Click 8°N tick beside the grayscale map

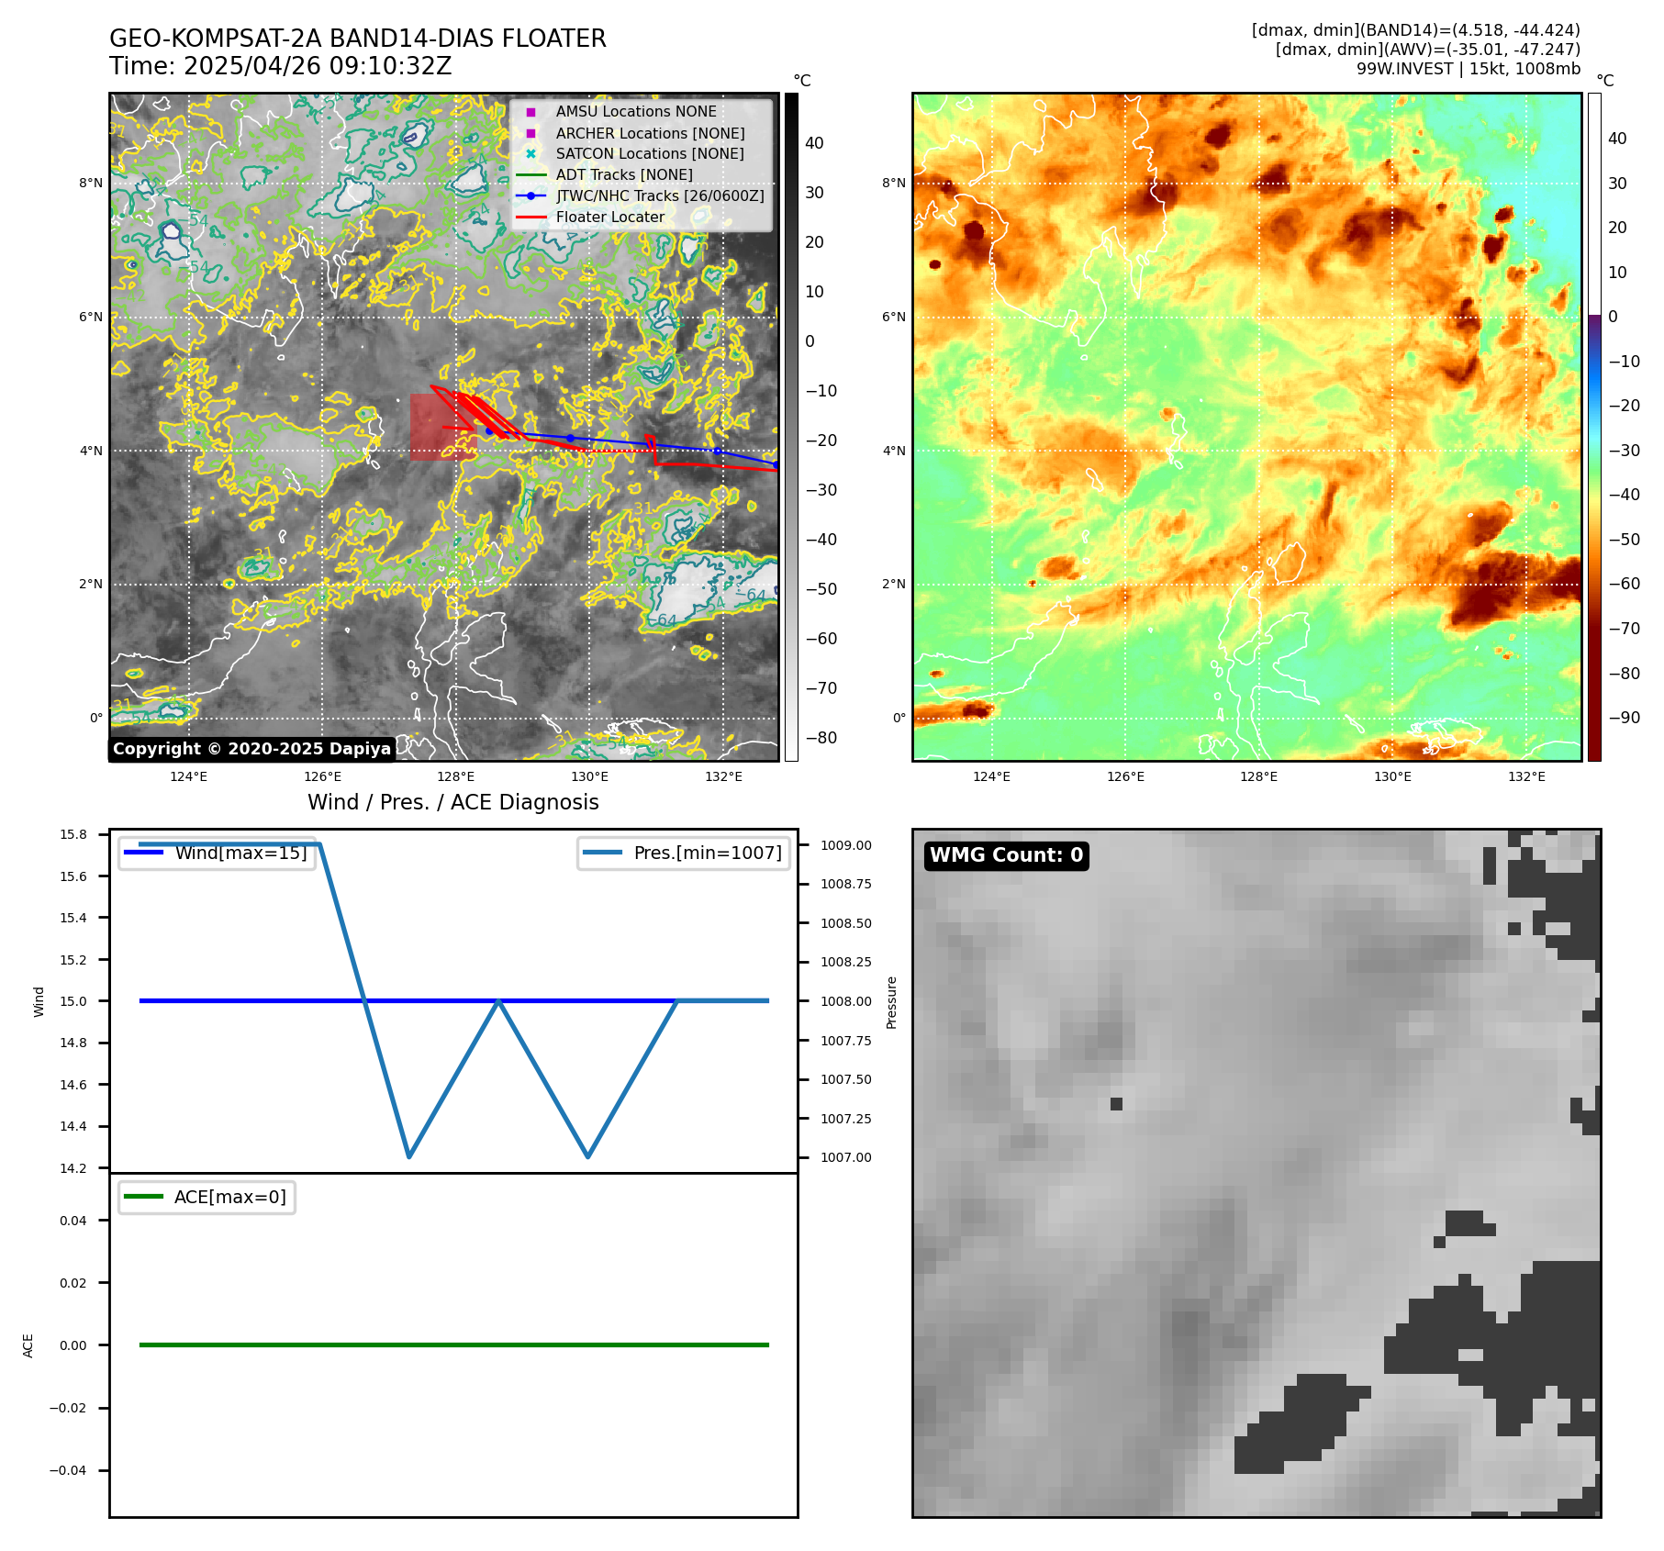point(90,184)
